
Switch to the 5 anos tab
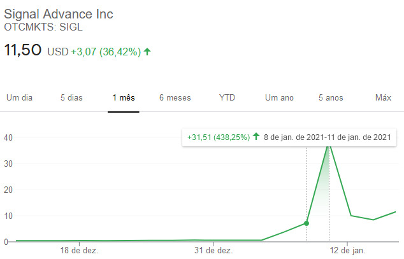click(x=331, y=98)
